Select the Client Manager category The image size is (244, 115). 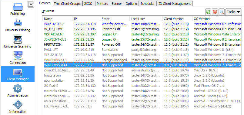[18, 74]
